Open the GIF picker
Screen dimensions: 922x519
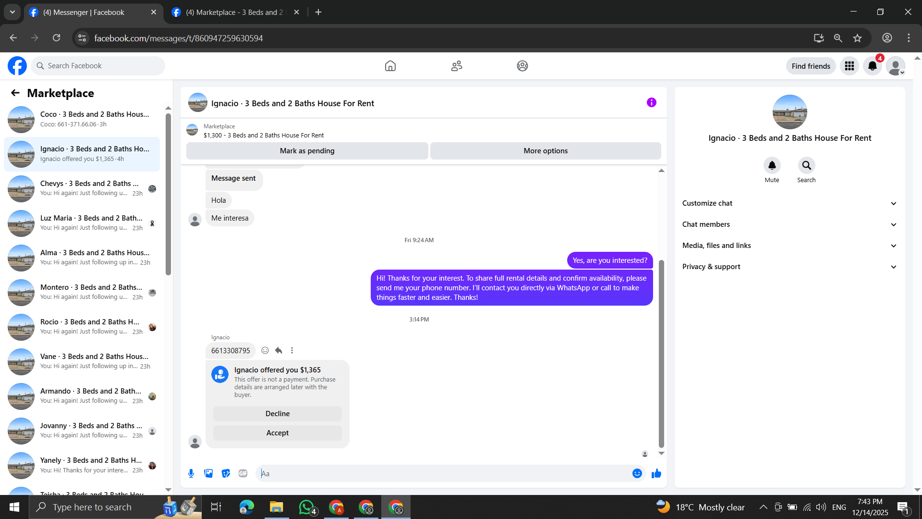click(243, 473)
